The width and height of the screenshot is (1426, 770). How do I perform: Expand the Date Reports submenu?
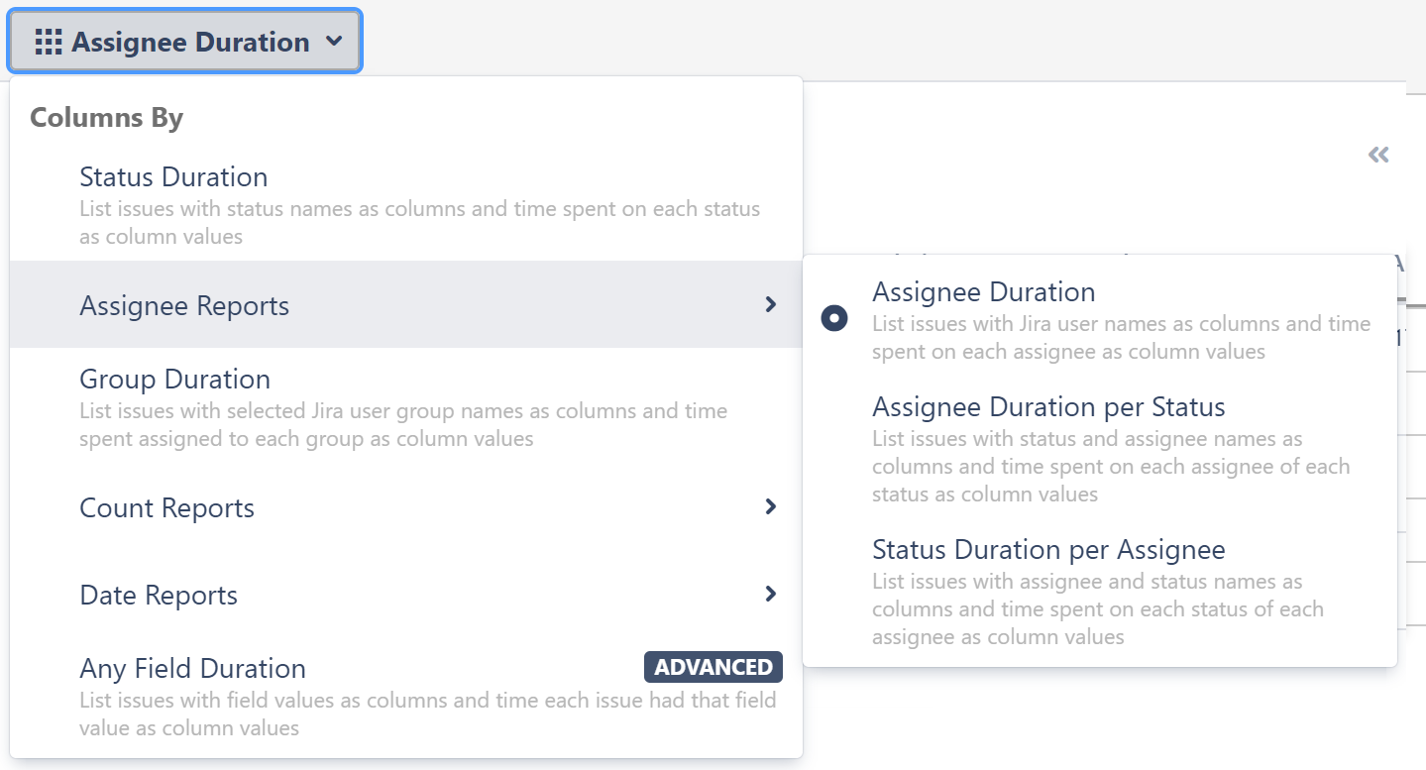(158, 595)
